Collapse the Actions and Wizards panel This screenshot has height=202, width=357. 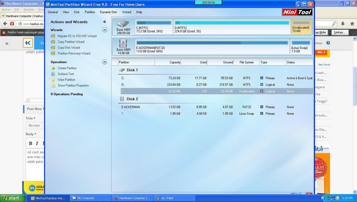[x=105, y=22]
